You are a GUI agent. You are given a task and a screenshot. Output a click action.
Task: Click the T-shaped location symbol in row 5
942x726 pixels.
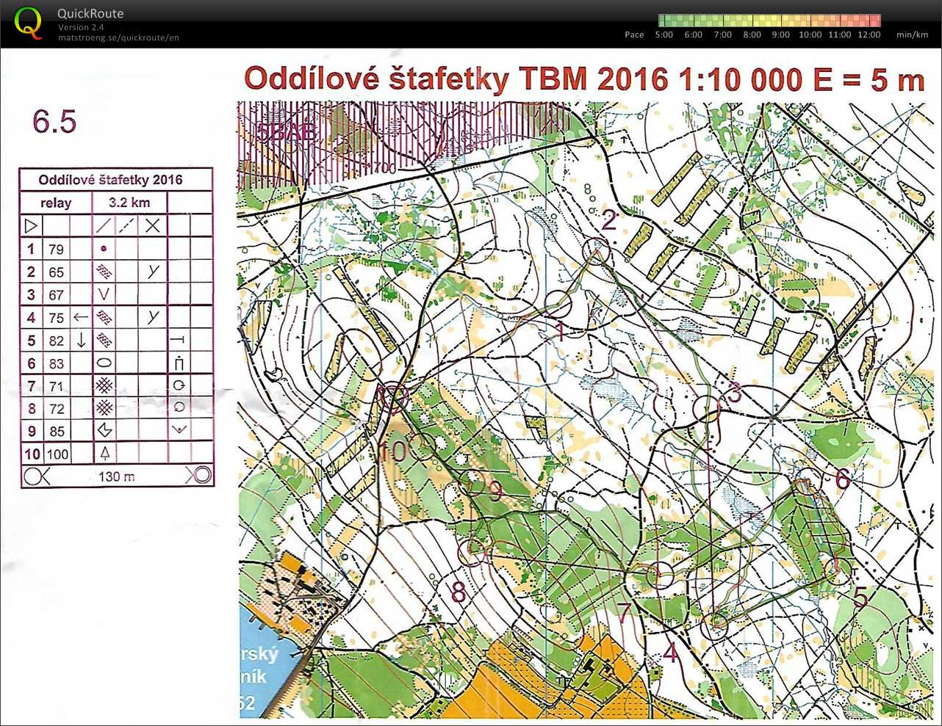coord(178,340)
